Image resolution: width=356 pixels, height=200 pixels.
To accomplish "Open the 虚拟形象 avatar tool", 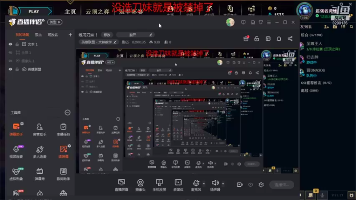I will (16, 174).
